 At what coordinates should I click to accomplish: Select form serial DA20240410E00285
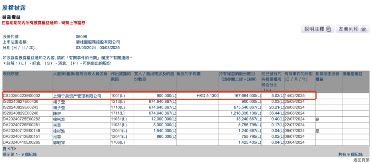tap(22, 143)
